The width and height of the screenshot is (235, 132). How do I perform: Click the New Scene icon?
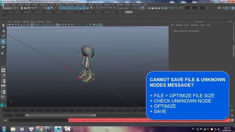click(x=22, y=8)
